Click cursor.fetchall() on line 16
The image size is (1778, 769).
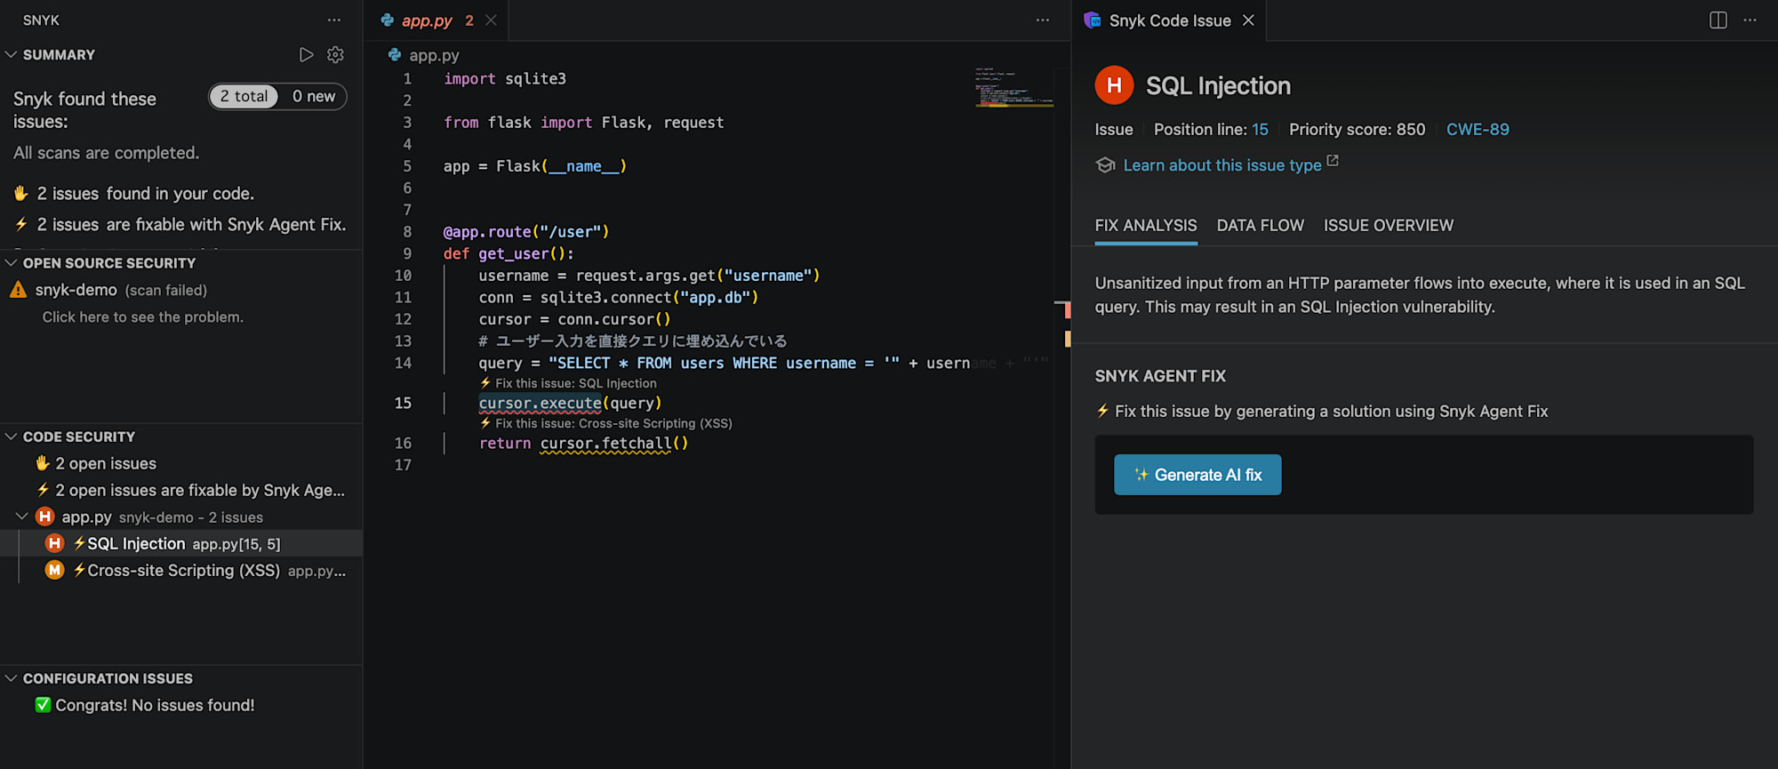click(x=613, y=443)
